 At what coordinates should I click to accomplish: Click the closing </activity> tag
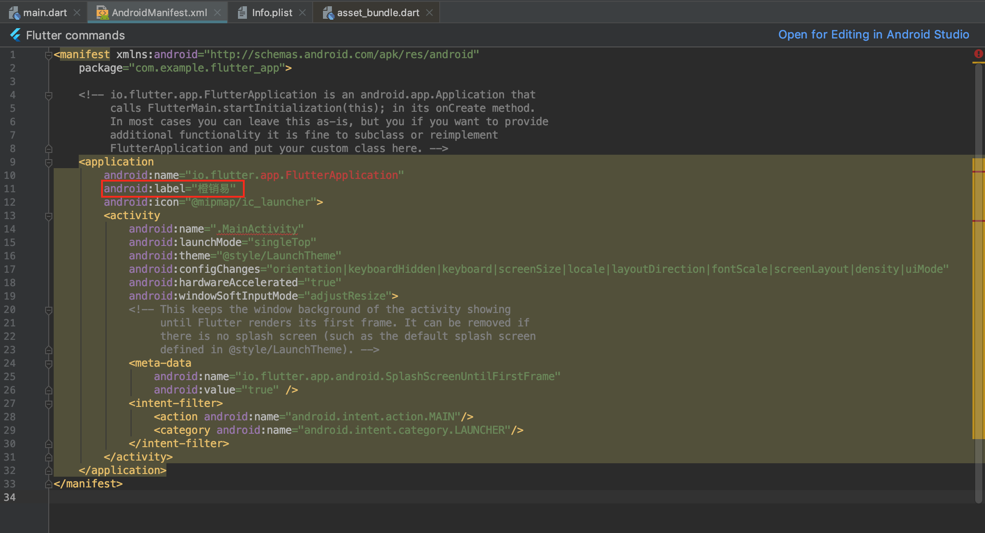click(138, 457)
